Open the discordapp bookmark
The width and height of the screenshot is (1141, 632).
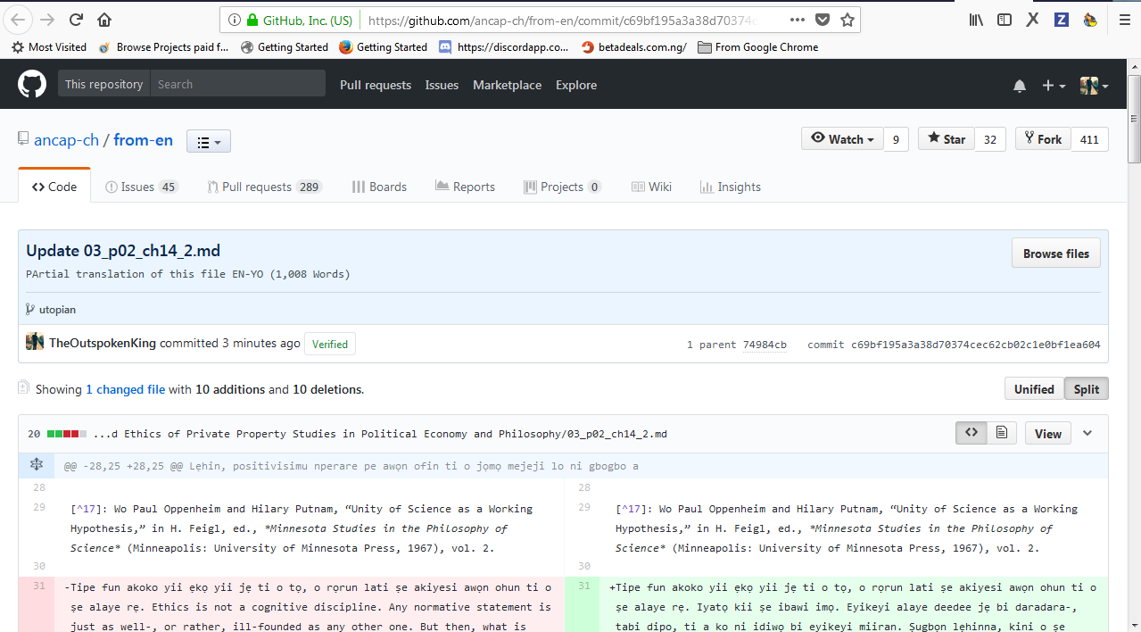[x=504, y=47]
